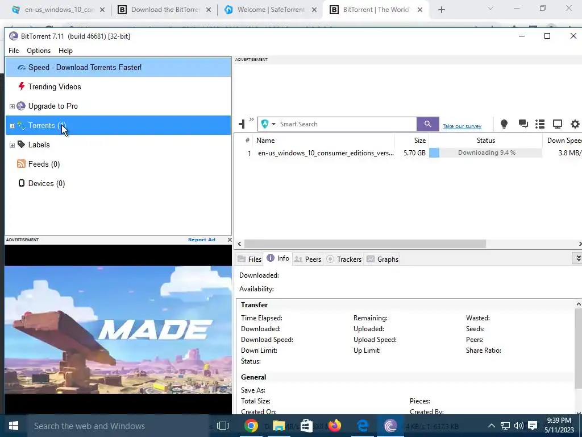Open preferences gear icon
The height and width of the screenshot is (437, 582).
pyautogui.click(x=575, y=123)
